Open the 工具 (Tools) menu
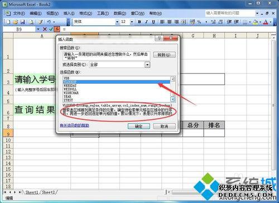The image size is (279, 203). point(103,13)
